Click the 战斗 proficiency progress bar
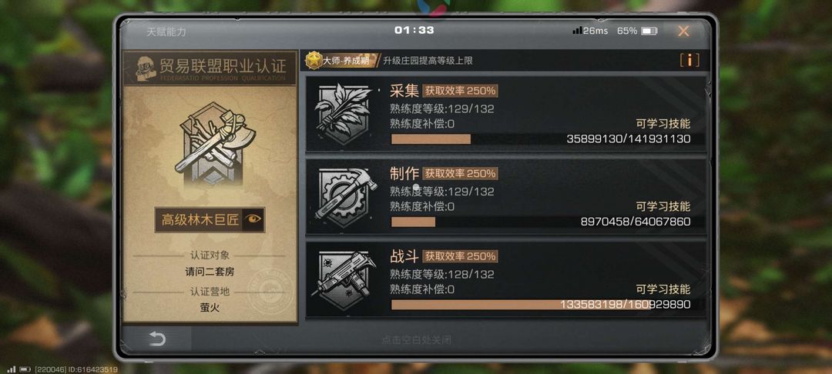The width and height of the screenshot is (832, 374). (x=541, y=305)
